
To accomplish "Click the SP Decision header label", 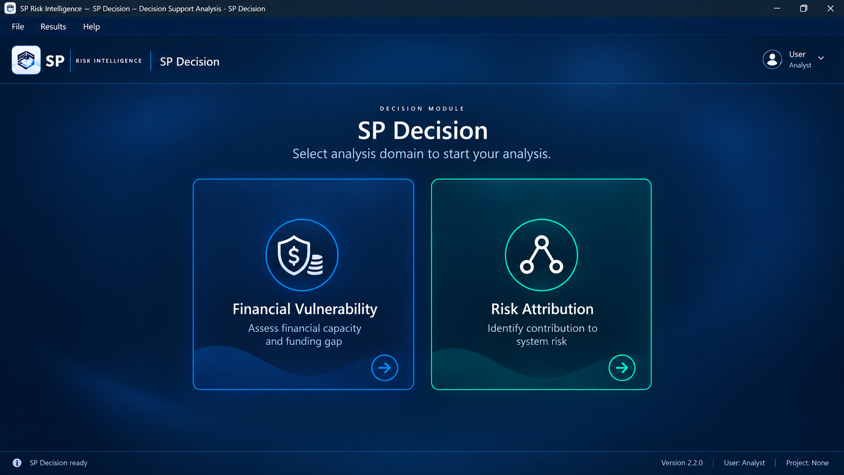I will (190, 62).
